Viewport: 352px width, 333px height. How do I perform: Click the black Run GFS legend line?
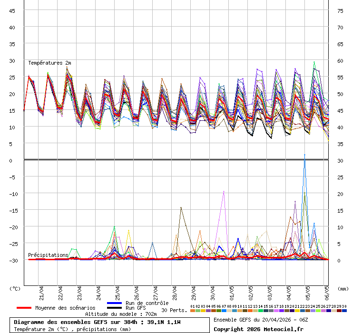coord(115,308)
